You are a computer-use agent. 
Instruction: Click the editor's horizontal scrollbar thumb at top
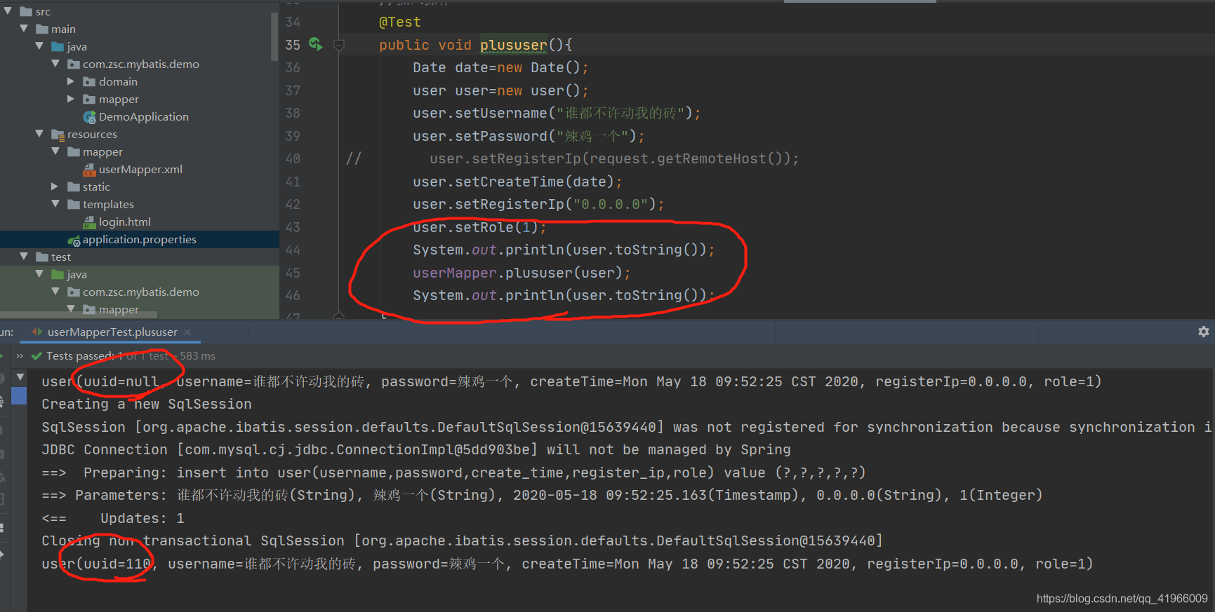(x=860, y=1)
